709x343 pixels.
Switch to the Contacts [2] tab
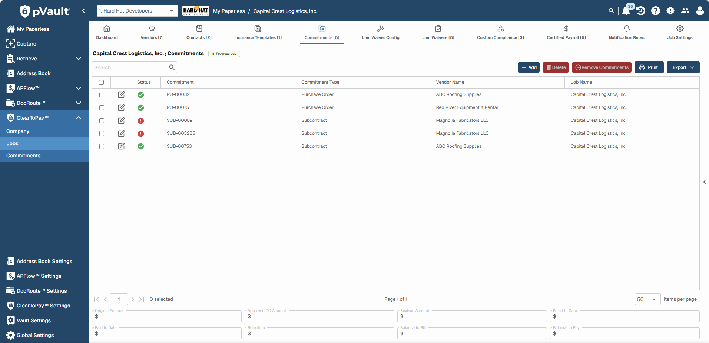(x=199, y=32)
